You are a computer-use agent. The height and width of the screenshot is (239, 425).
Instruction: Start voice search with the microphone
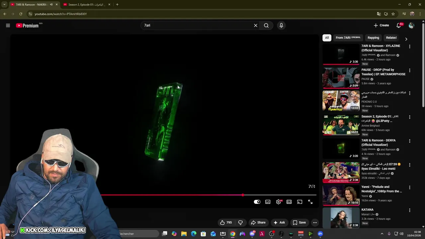[281, 26]
